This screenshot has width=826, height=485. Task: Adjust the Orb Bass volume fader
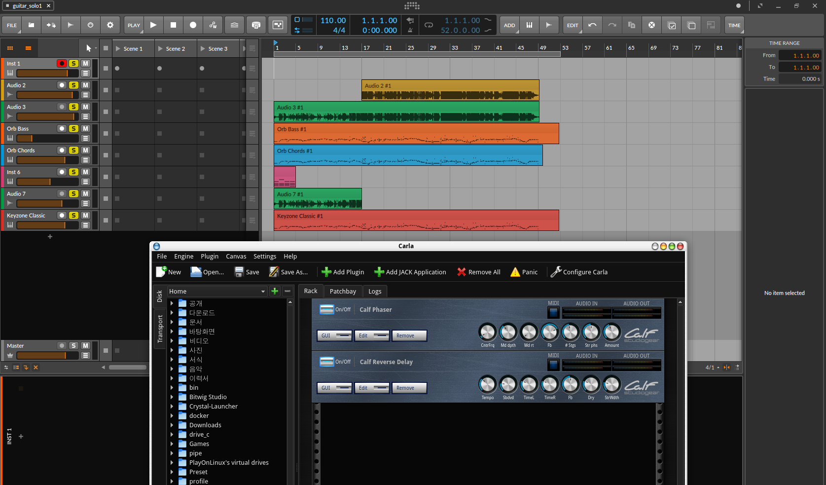(47, 138)
